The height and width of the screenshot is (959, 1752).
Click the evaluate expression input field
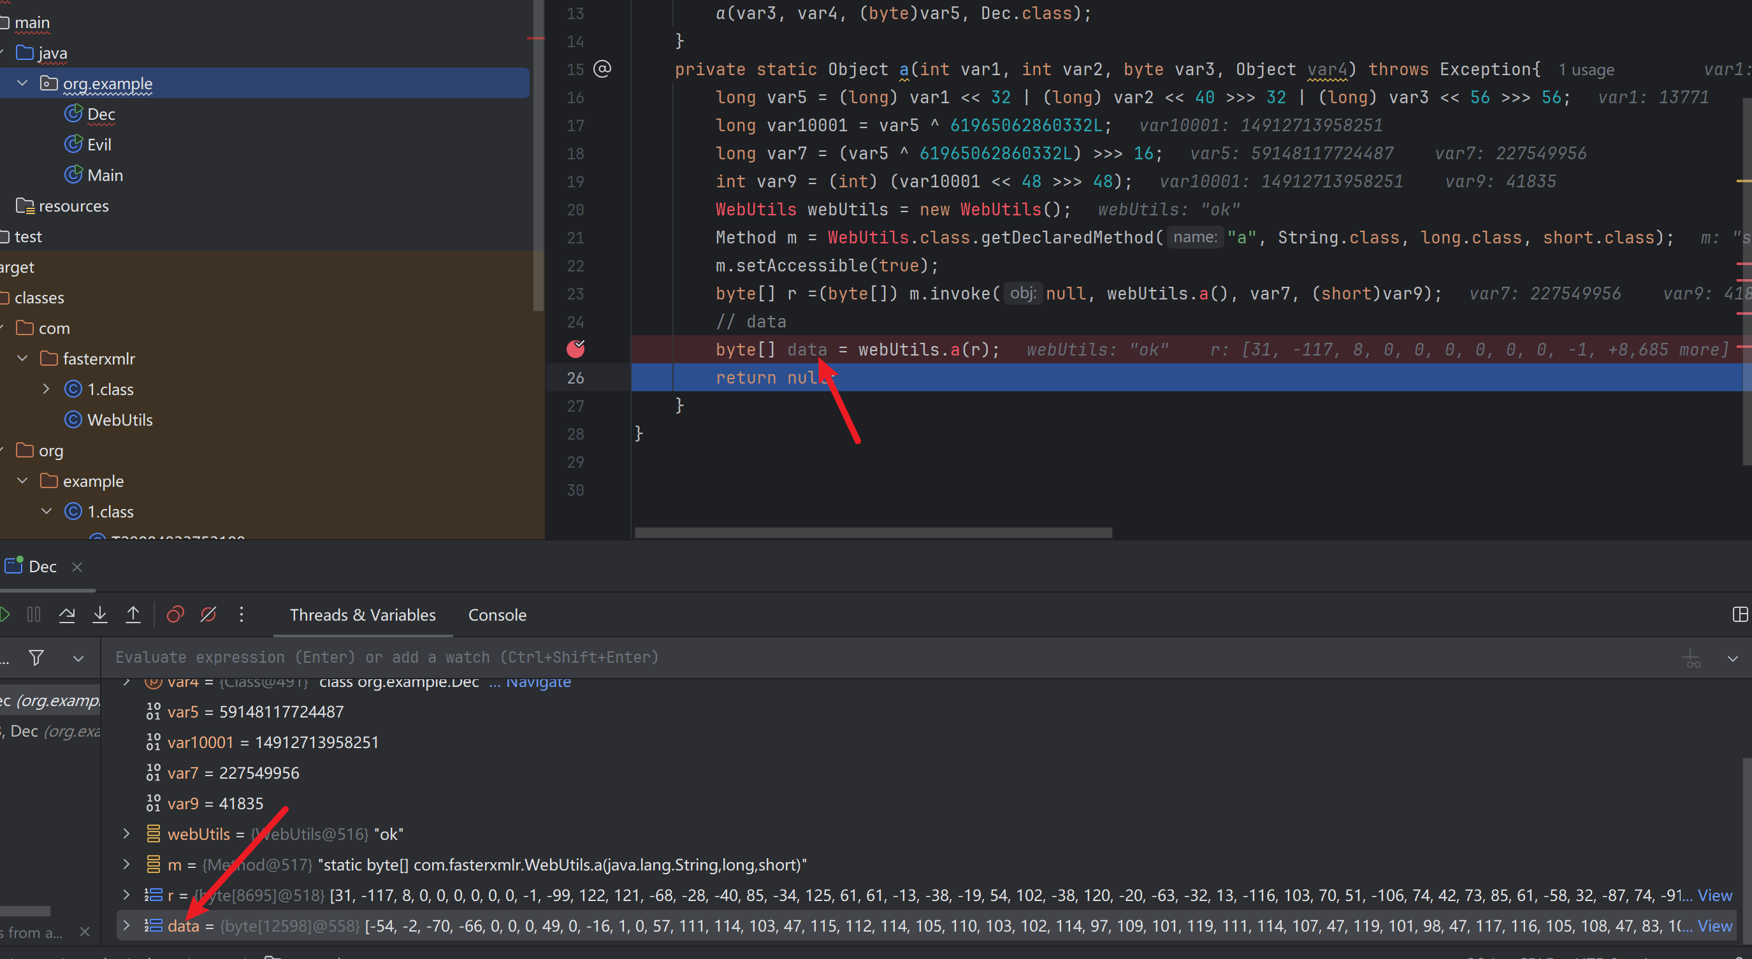[x=884, y=657]
